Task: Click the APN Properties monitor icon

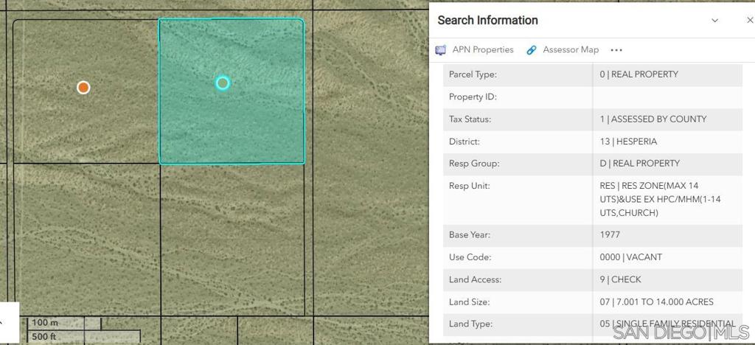Action: click(x=441, y=50)
